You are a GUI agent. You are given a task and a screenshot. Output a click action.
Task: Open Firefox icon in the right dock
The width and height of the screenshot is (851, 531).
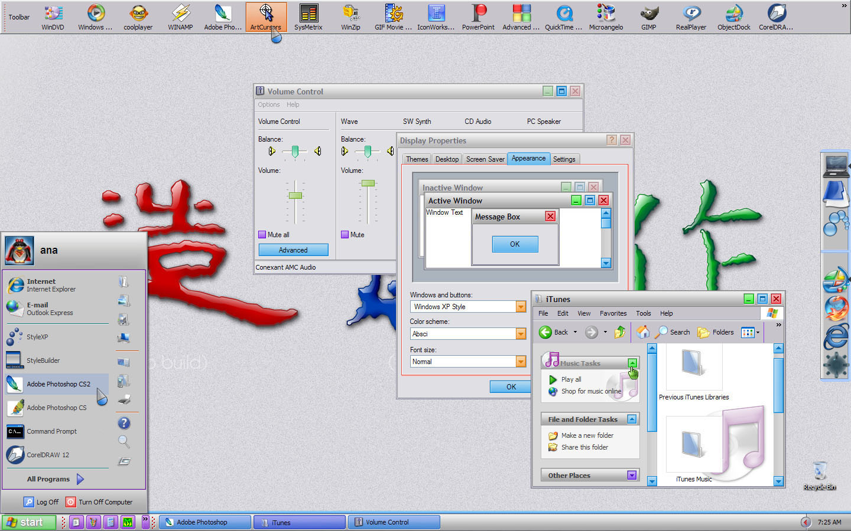point(836,309)
